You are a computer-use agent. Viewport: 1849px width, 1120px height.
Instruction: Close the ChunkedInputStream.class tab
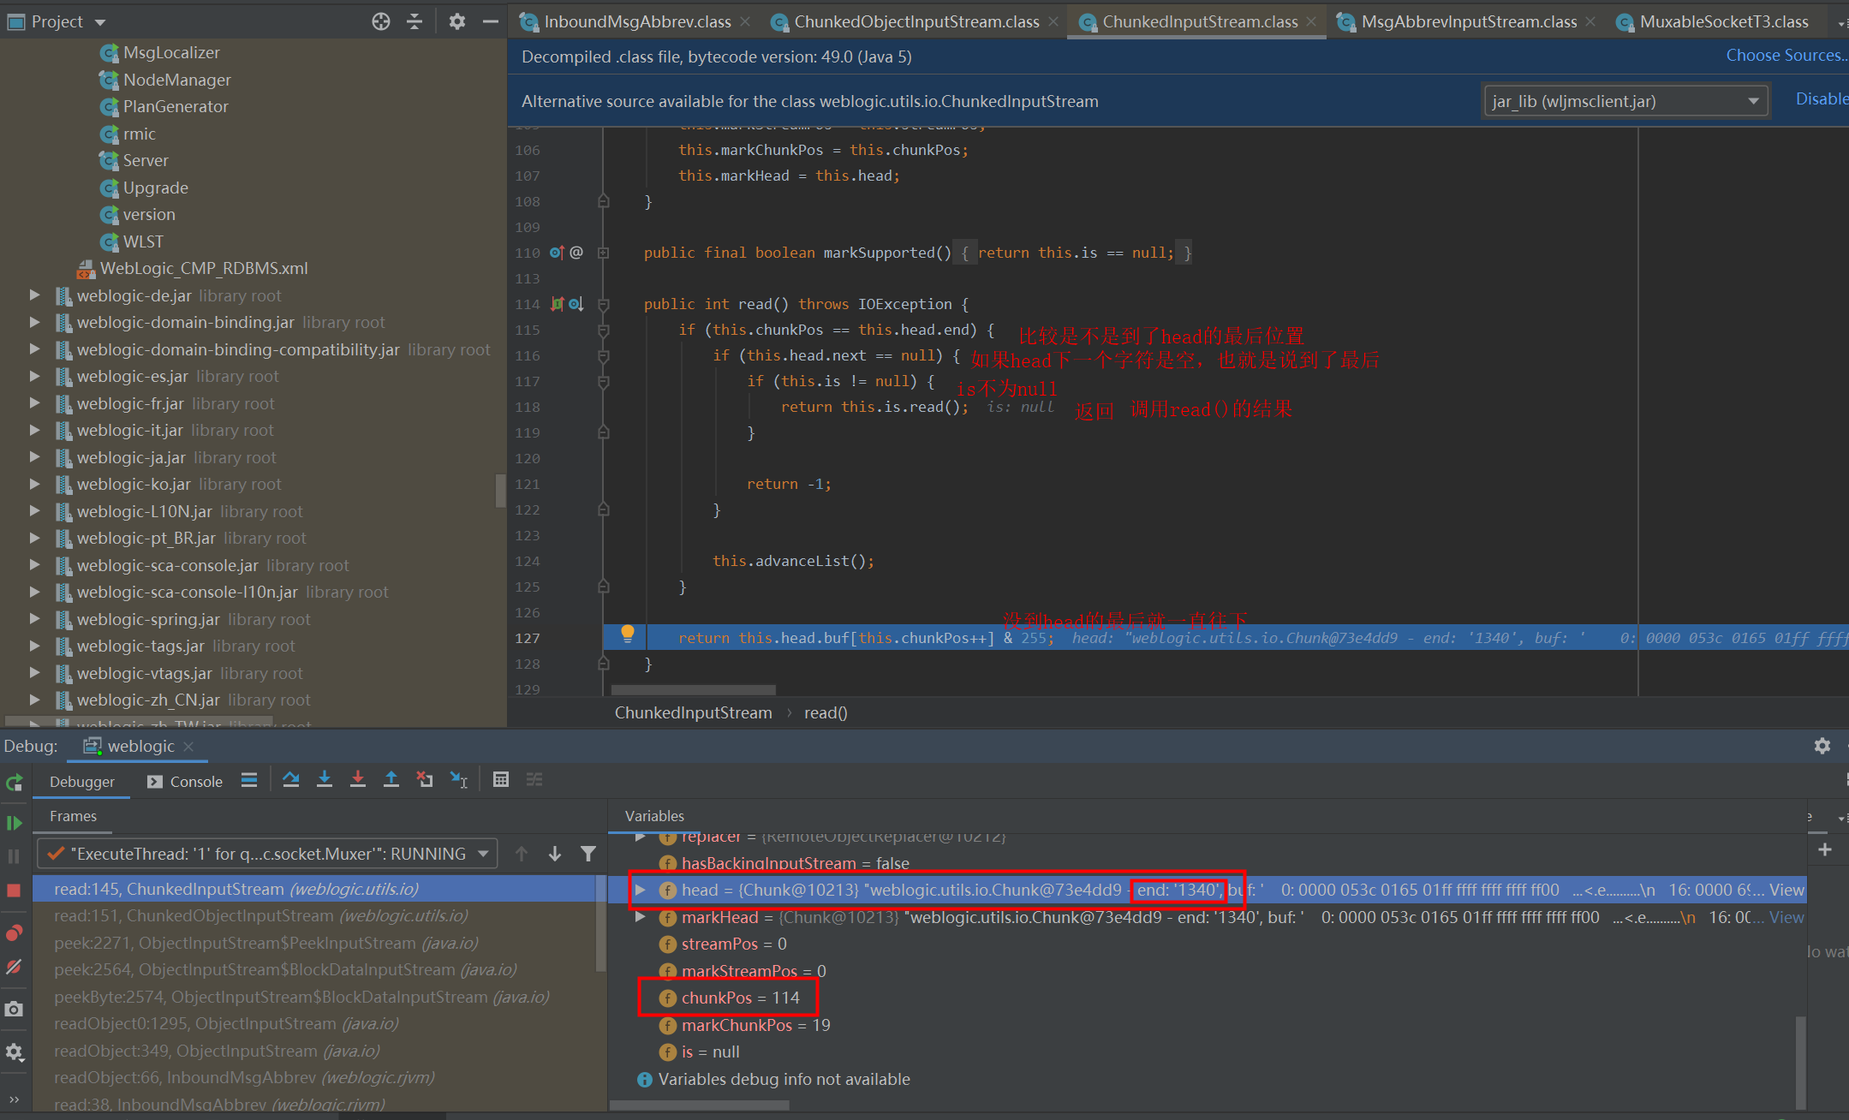pyautogui.click(x=1312, y=21)
